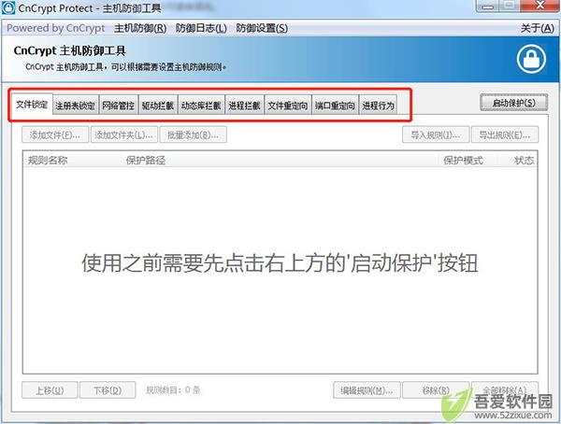Switch to the 文件重定向 tab
The width and height of the screenshot is (561, 424).
288,106
